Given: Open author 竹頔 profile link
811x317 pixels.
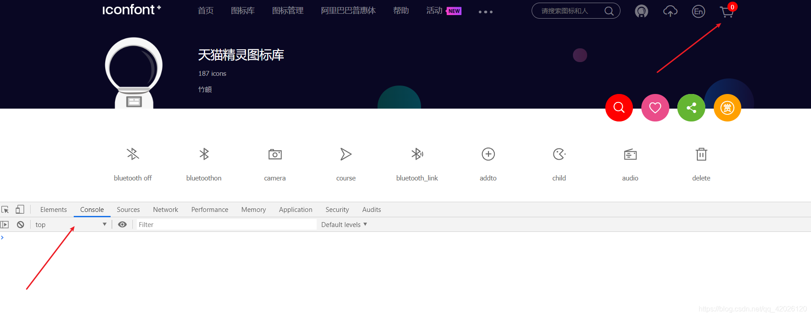Looking at the screenshot, I should (x=205, y=90).
